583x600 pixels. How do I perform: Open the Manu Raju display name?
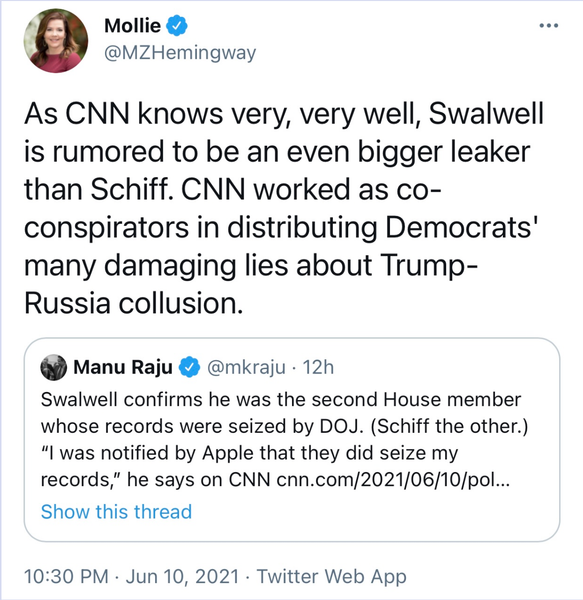point(123,367)
